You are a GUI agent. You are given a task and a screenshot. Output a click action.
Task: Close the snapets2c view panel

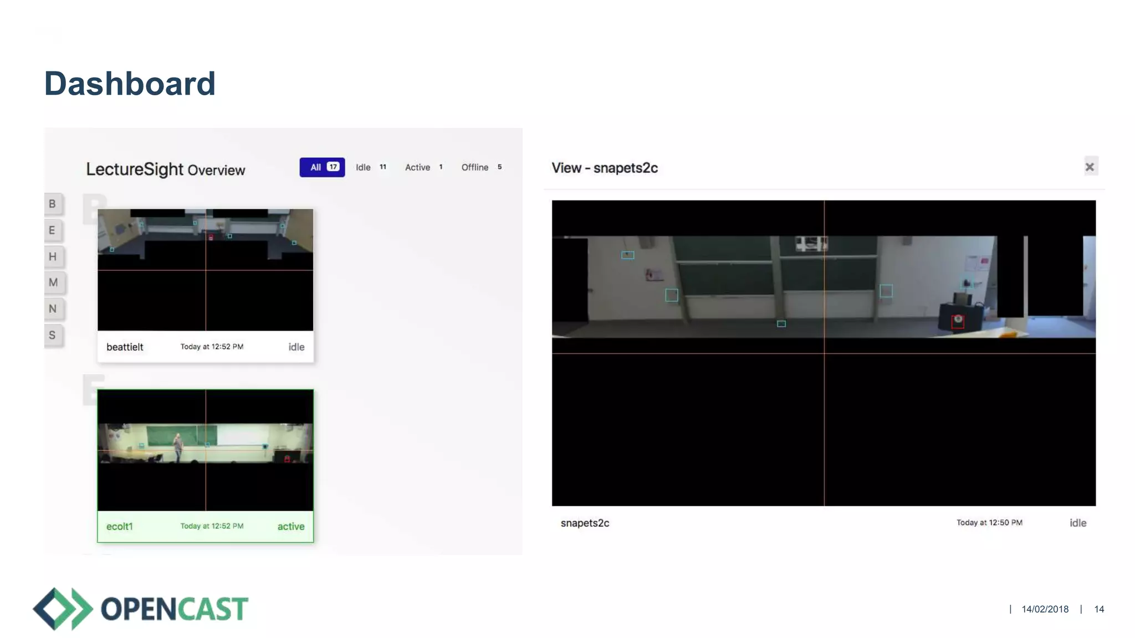(1090, 167)
